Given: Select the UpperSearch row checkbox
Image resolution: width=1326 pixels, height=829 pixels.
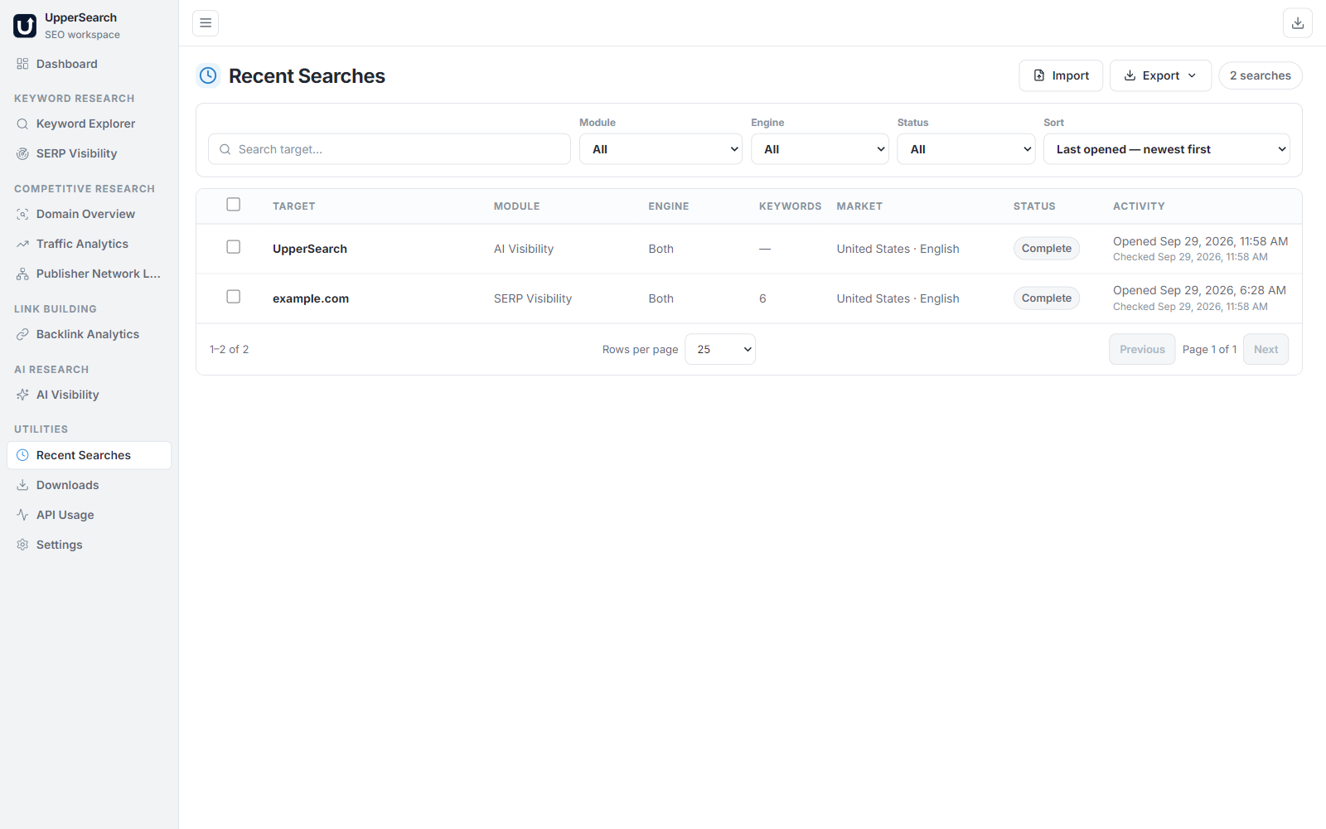Looking at the screenshot, I should point(234,247).
